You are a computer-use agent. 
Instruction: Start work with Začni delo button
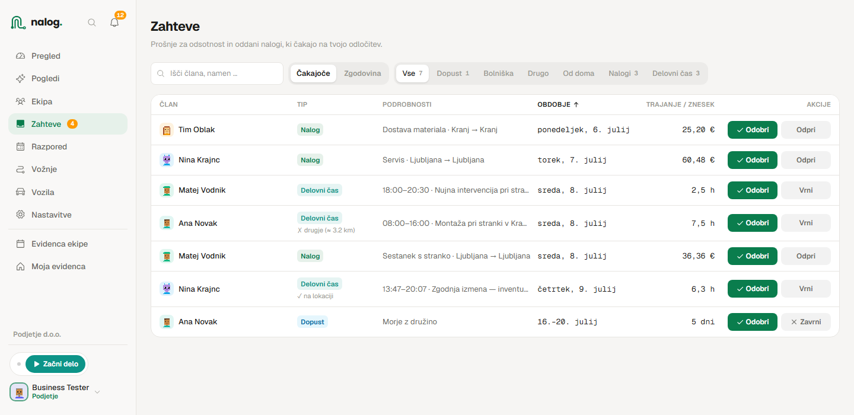56,364
